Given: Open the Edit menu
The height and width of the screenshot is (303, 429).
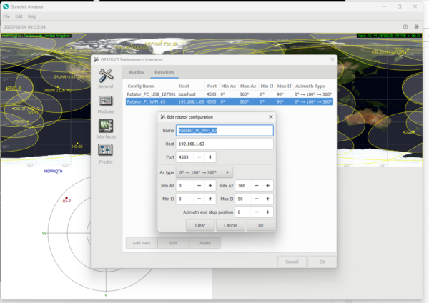Looking at the screenshot, I should 19,16.
